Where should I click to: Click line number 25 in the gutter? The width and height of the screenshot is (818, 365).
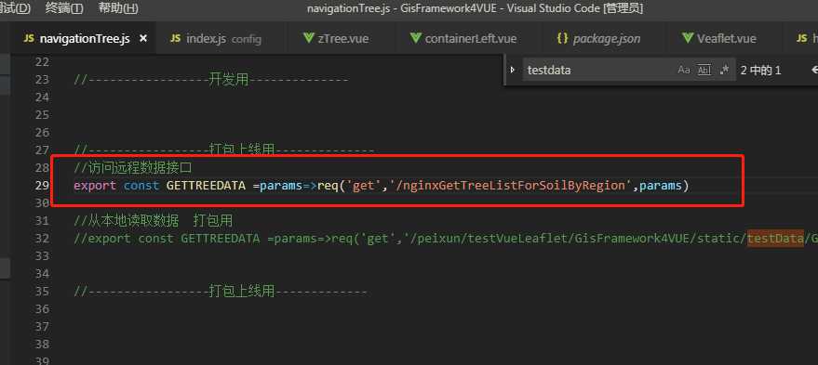pyautogui.click(x=42, y=115)
